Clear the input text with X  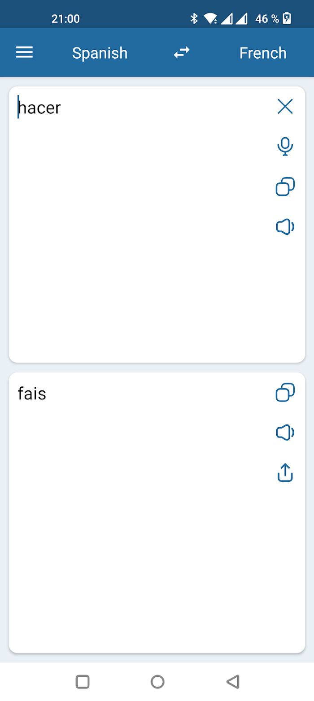tap(285, 107)
